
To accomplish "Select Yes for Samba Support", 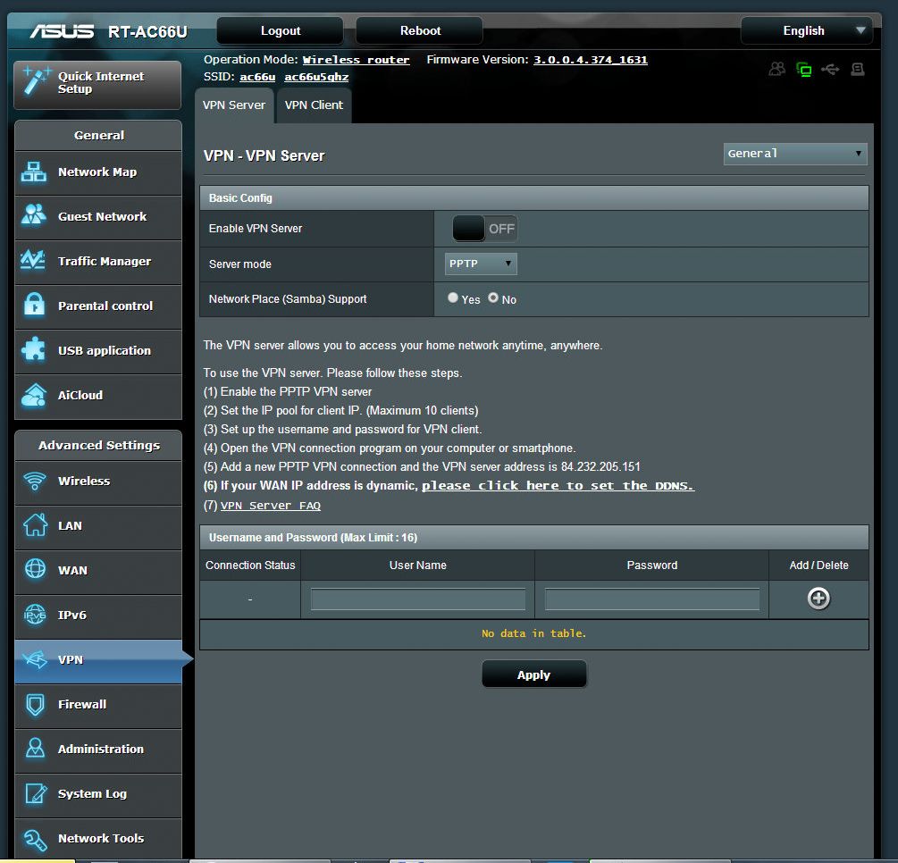I will click(x=453, y=297).
